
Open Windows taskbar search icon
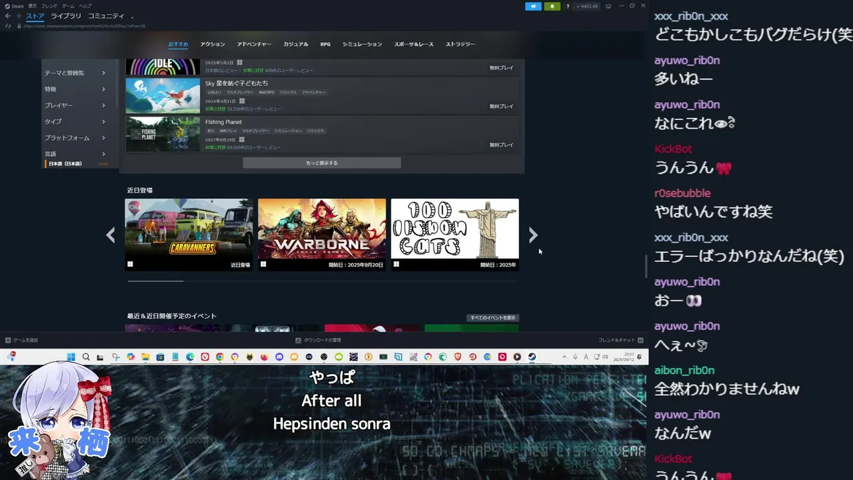click(x=86, y=357)
